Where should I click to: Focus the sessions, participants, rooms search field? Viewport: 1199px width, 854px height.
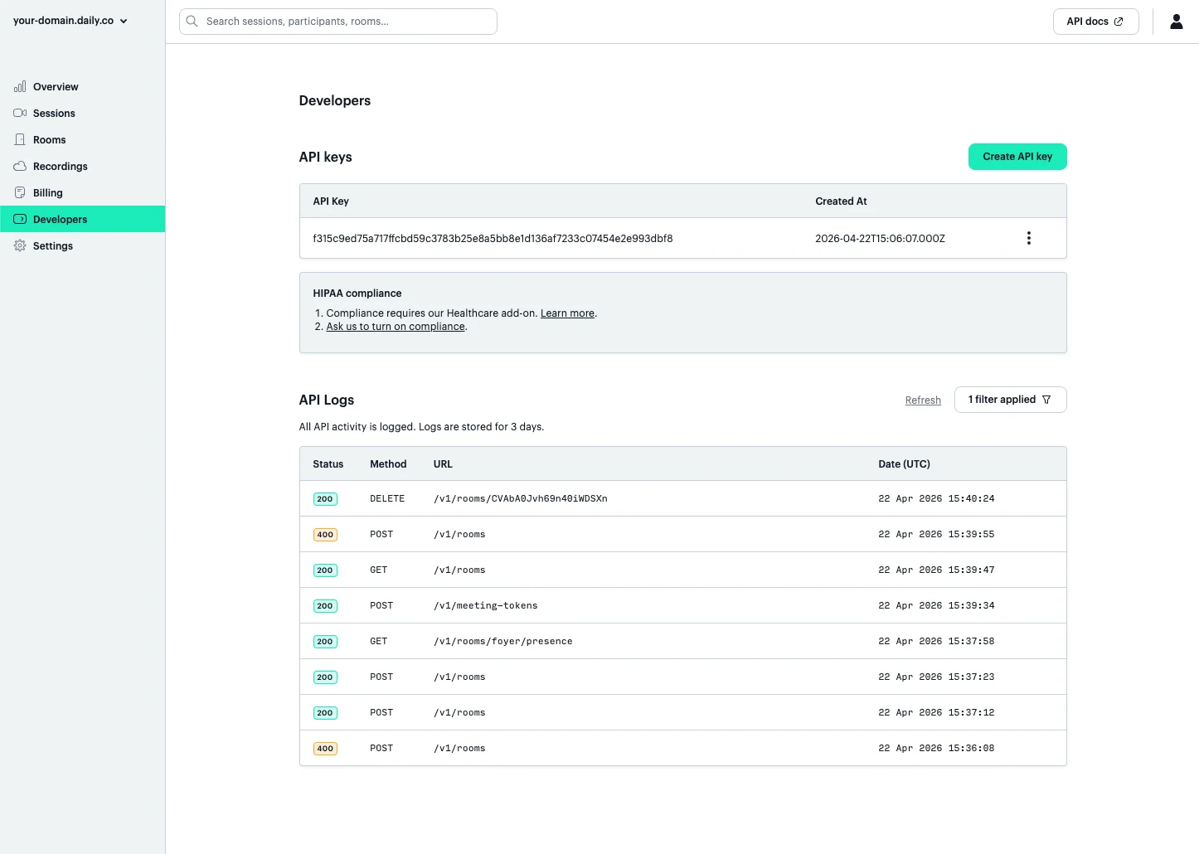338,22
